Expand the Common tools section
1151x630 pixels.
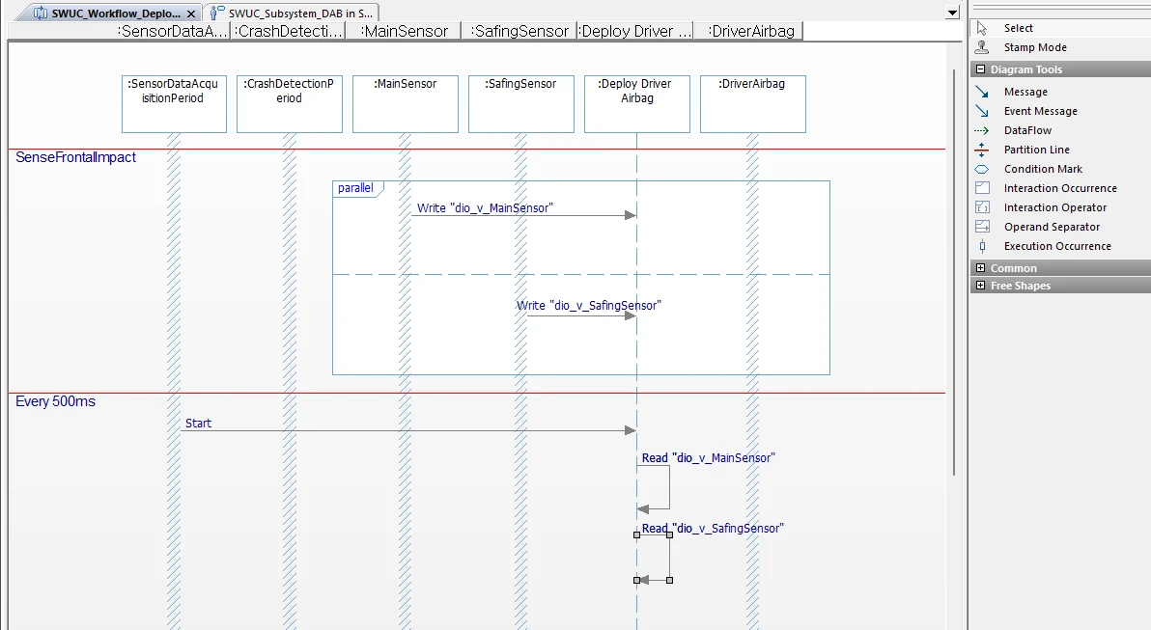click(x=981, y=267)
